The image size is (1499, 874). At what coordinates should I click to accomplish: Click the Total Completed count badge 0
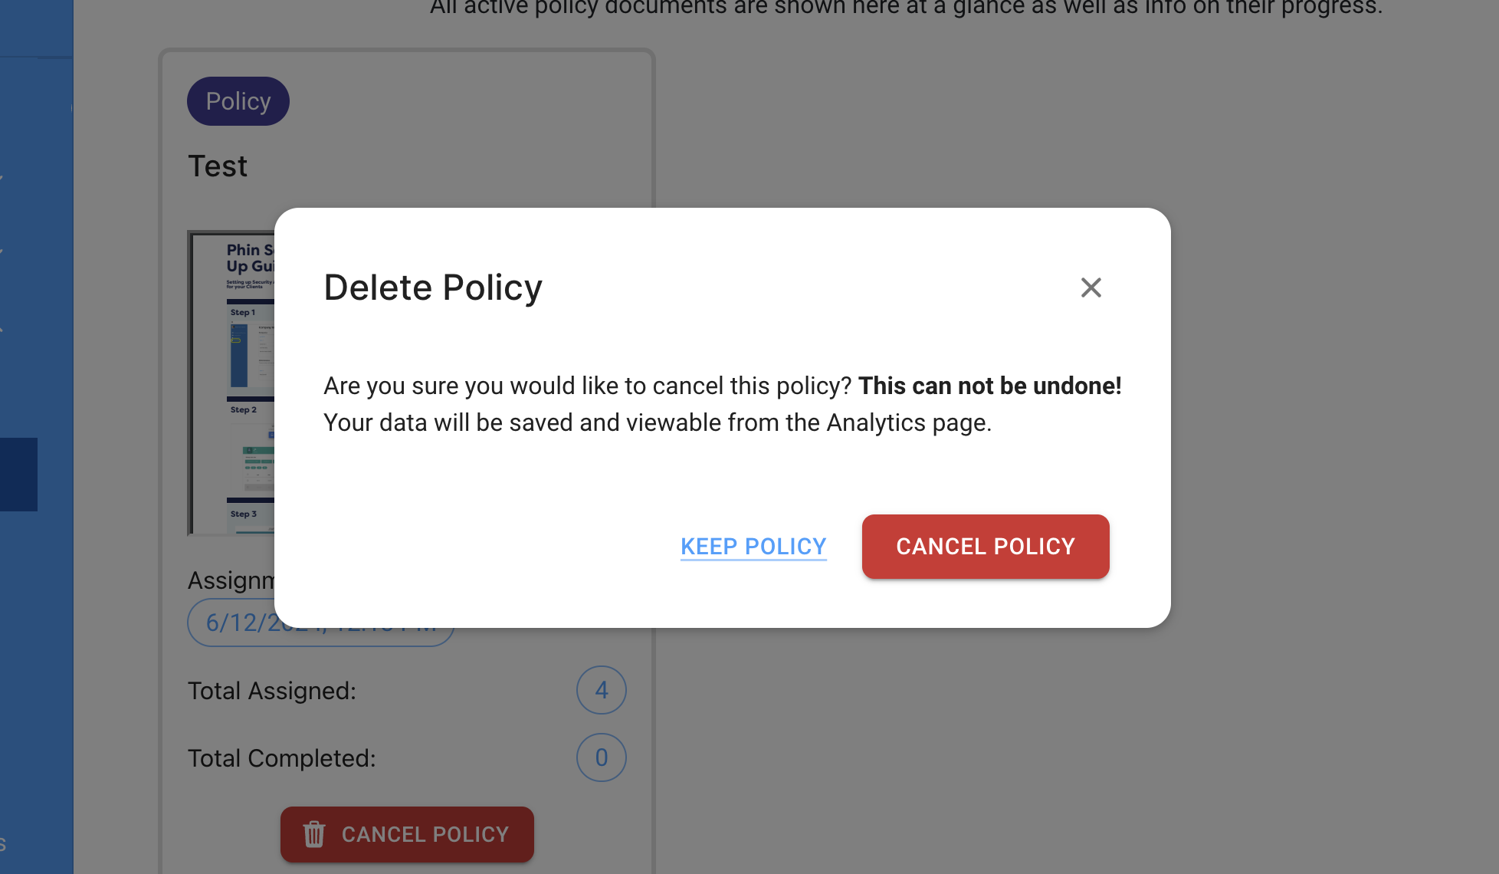[602, 757]
